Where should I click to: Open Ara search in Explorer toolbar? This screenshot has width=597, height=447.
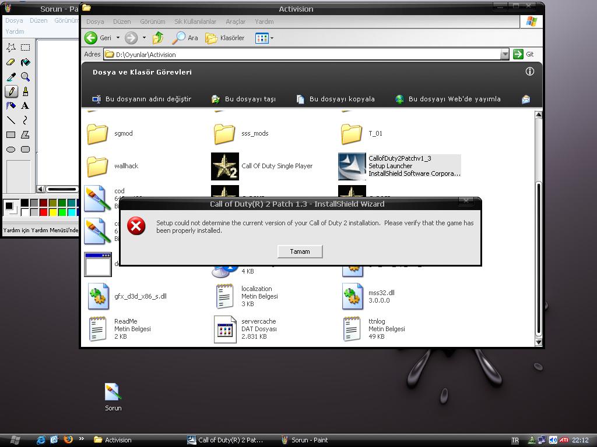coord(185,38)
